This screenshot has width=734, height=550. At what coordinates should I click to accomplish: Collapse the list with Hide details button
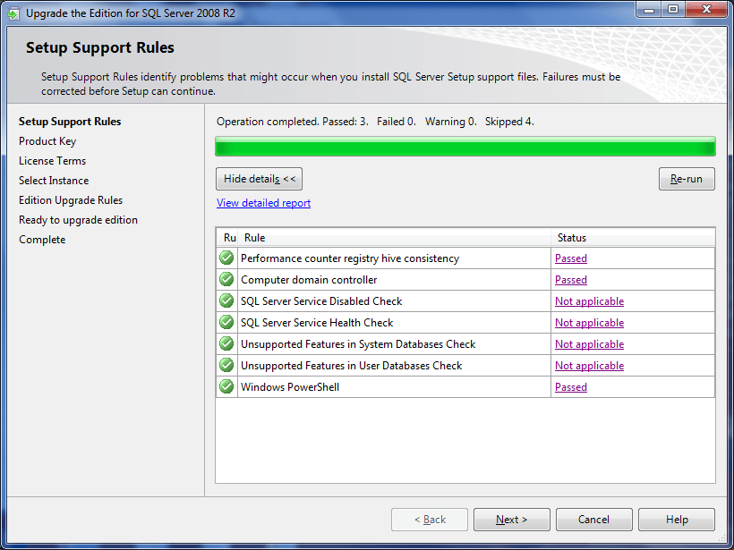[x=259, y=179]
